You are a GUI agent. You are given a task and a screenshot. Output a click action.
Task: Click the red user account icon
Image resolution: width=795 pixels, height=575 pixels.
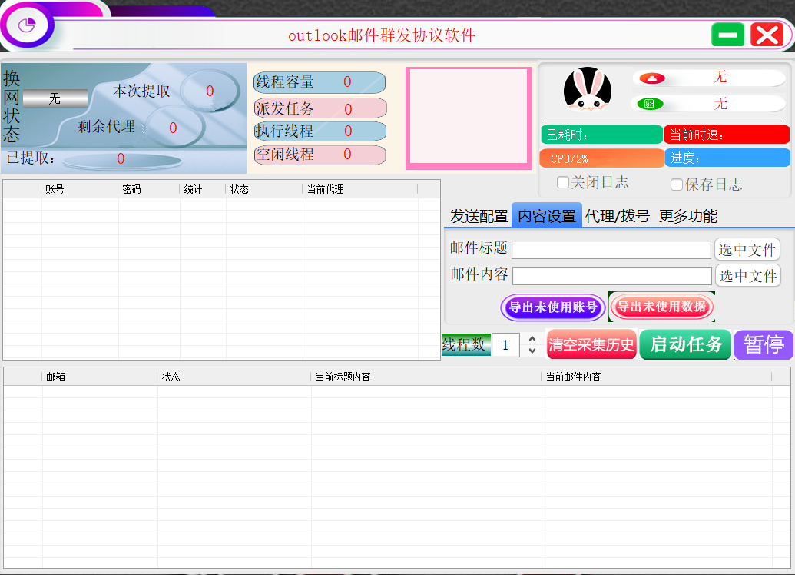(x=652, y=78)
